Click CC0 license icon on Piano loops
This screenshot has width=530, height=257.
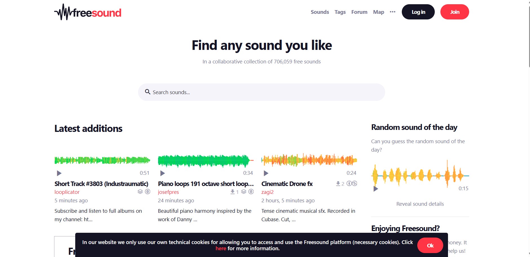251,192
